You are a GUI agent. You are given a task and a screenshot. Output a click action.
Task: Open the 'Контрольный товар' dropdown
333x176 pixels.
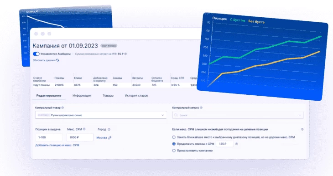tap(101, 115)
